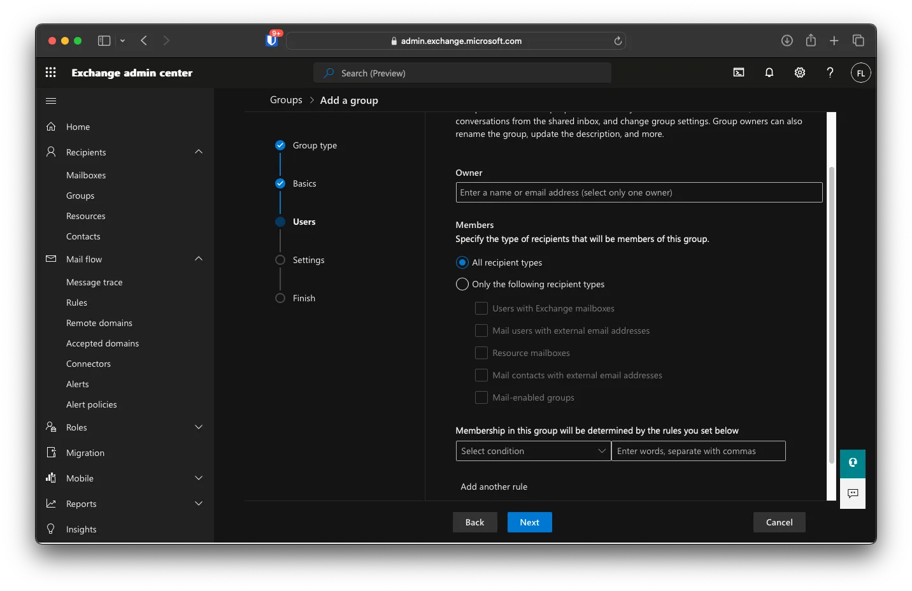Click the Bitwarden extension icon
This screenshot has width=912, height=591.
point(272,40)
